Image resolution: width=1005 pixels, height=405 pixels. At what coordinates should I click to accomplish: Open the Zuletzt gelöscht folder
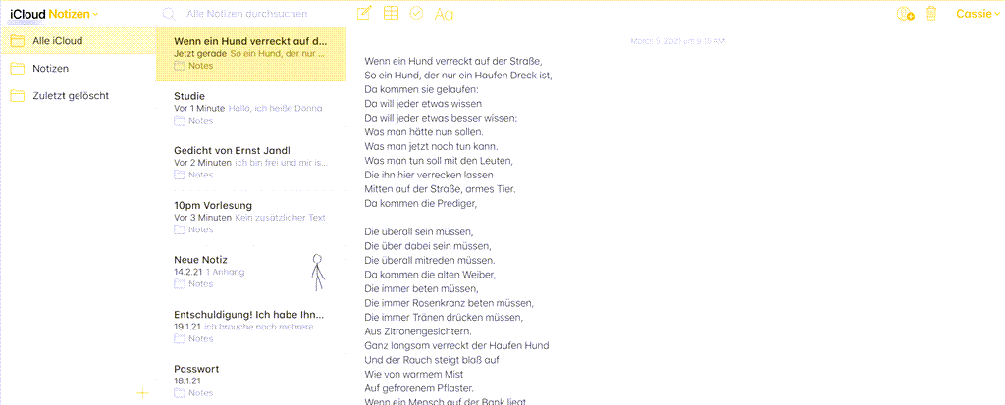78,96
